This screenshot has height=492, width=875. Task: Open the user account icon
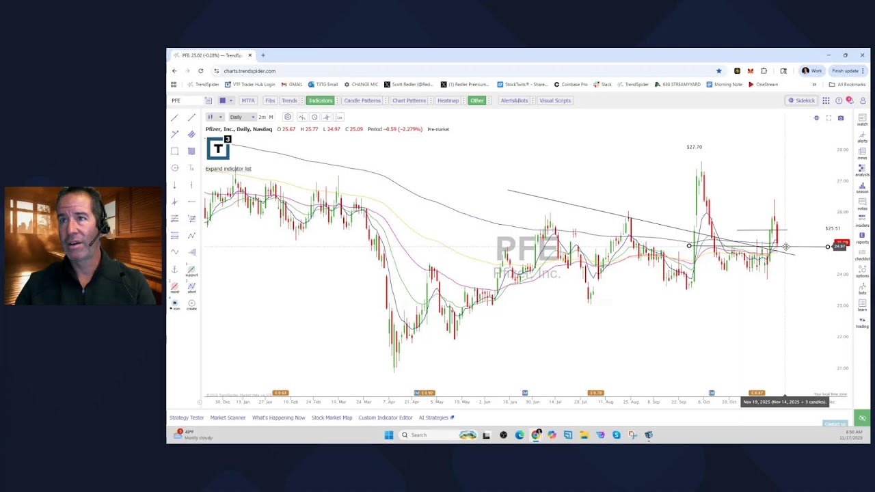pyautogui.click(x=863, y=100)
